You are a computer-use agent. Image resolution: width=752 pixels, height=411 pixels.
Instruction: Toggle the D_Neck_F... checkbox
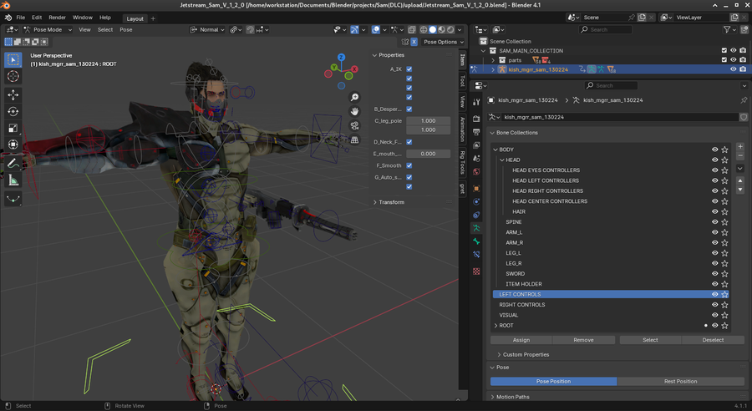pos(409,142)
